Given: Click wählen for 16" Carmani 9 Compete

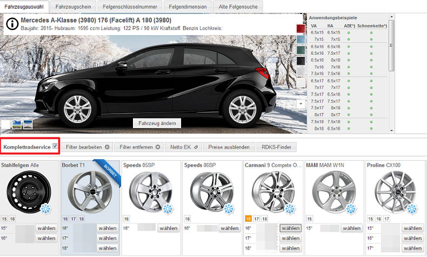Looking at the screenshot, I should [291, 228].
